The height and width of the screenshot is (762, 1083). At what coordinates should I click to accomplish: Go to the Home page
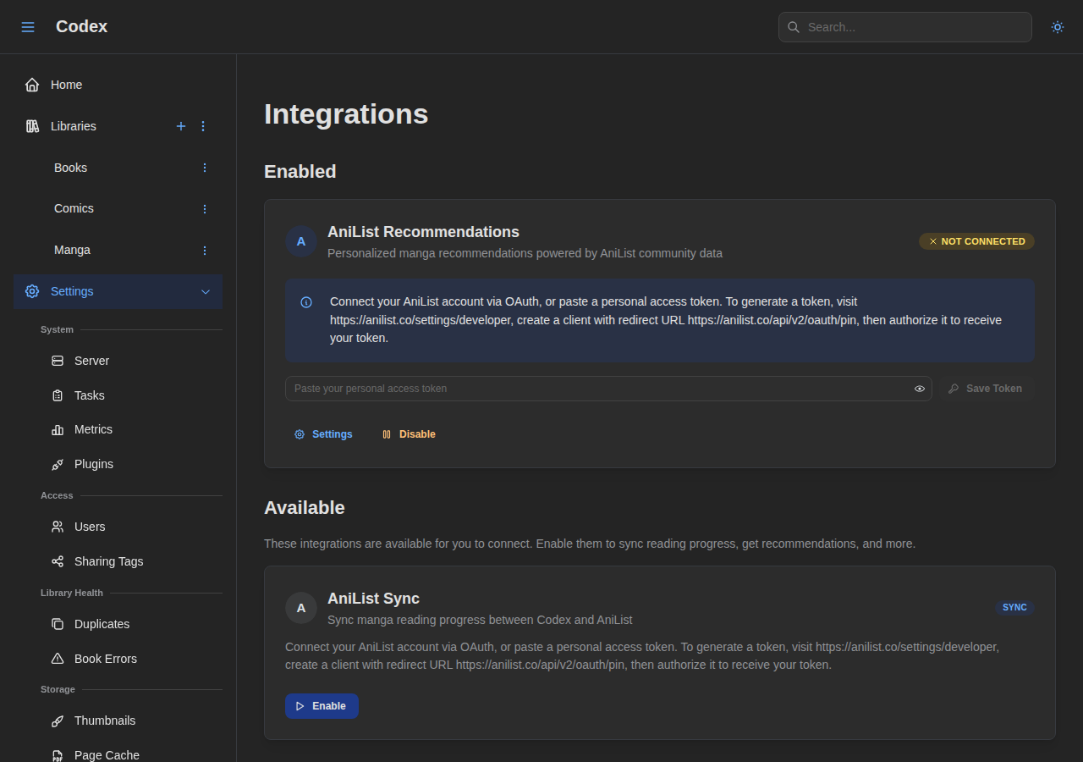coord(67,85)
